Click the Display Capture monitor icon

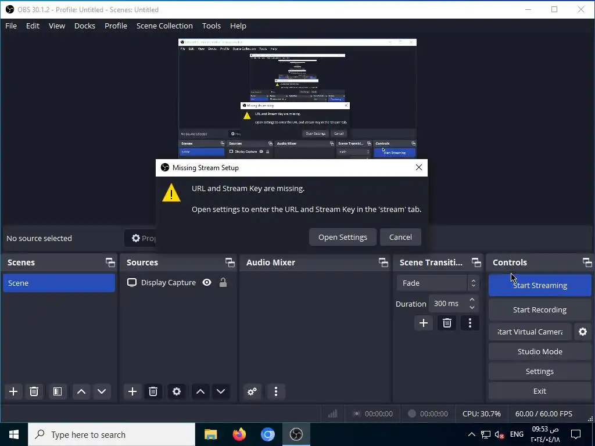[132, 283]
